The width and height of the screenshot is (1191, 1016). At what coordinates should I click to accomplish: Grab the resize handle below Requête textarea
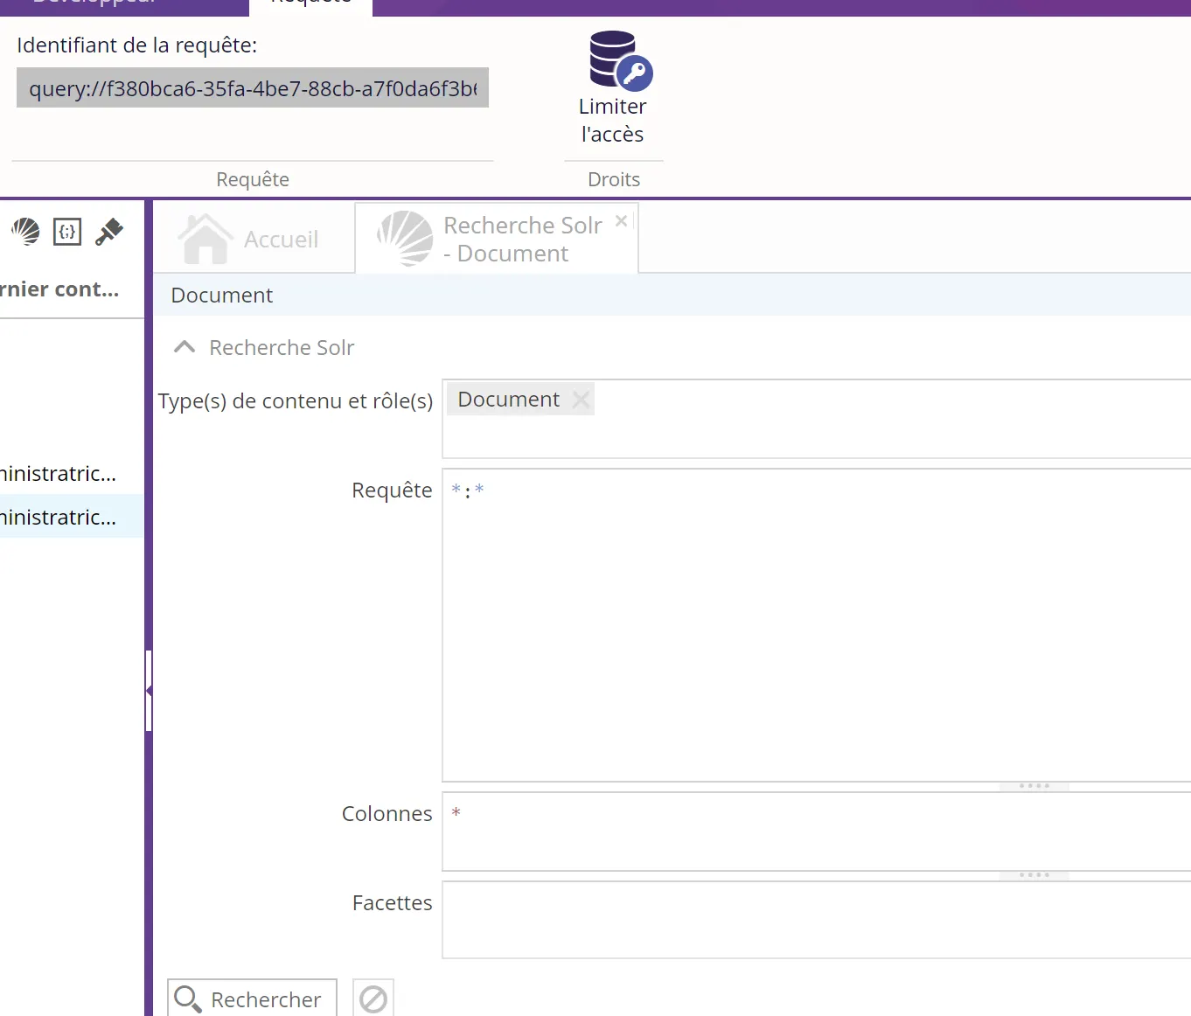point(1034,786)
